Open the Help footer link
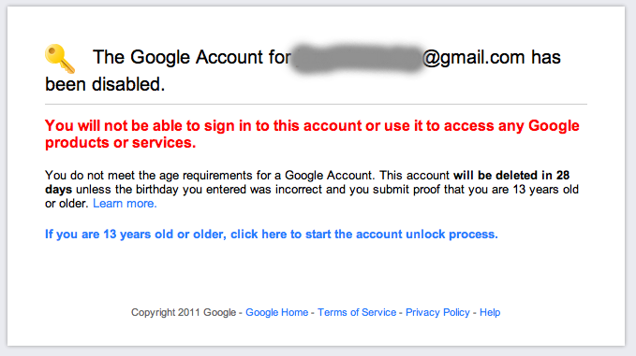This screenshot has height=356, width=636. click(490, 312)
